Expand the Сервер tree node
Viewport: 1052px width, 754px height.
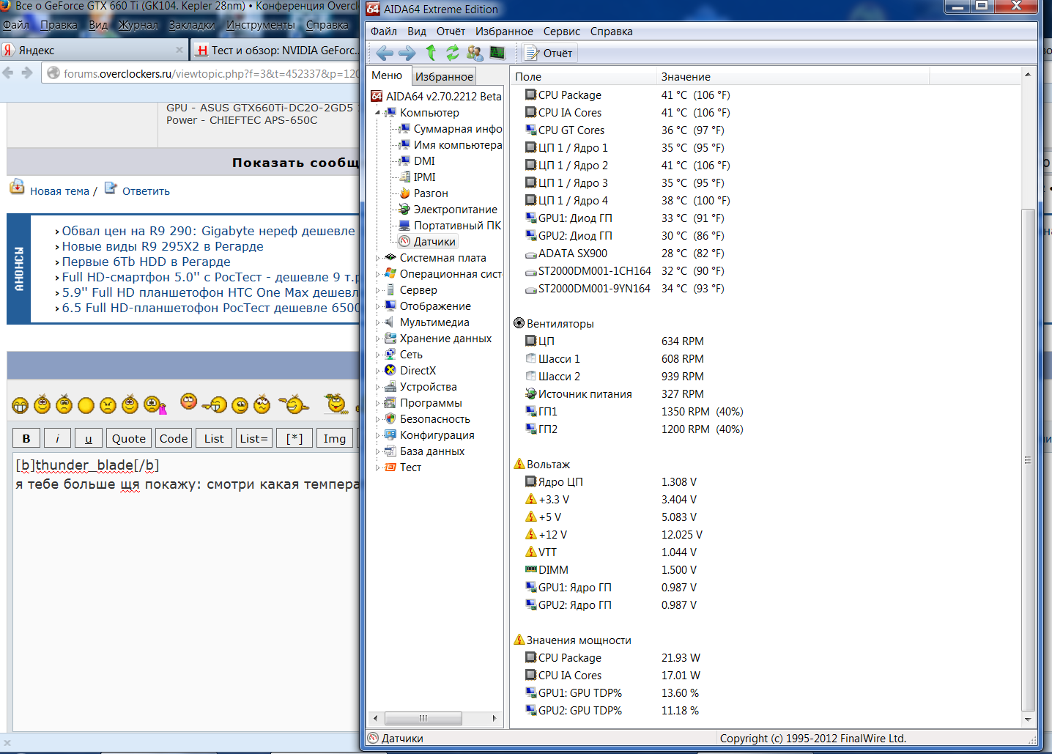(378, 290)
